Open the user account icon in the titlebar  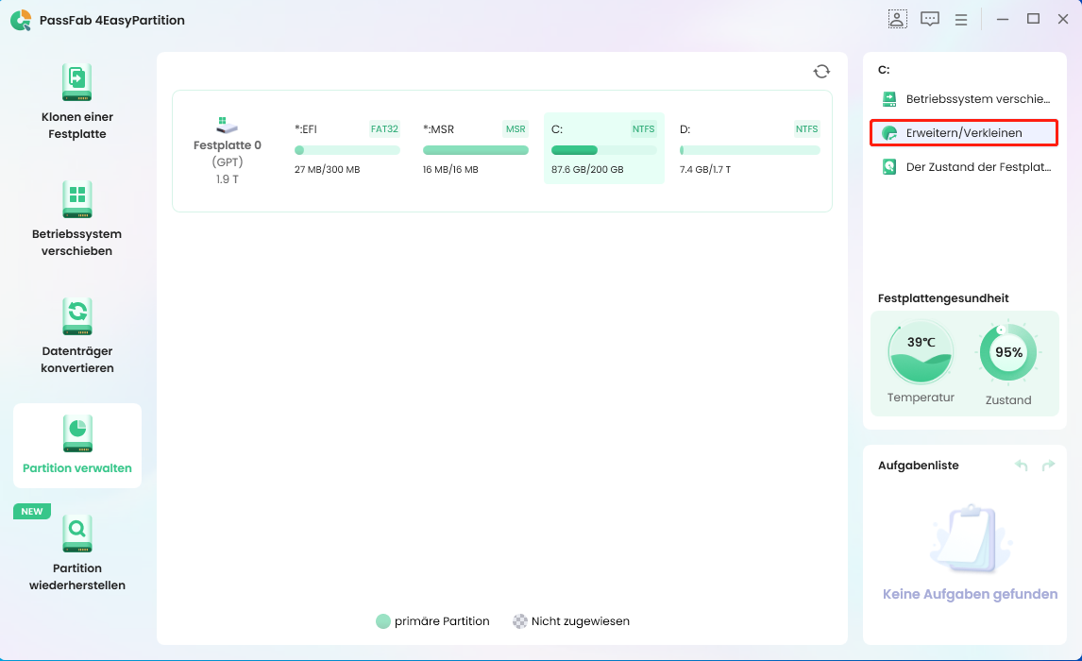(x=897, y=19)
